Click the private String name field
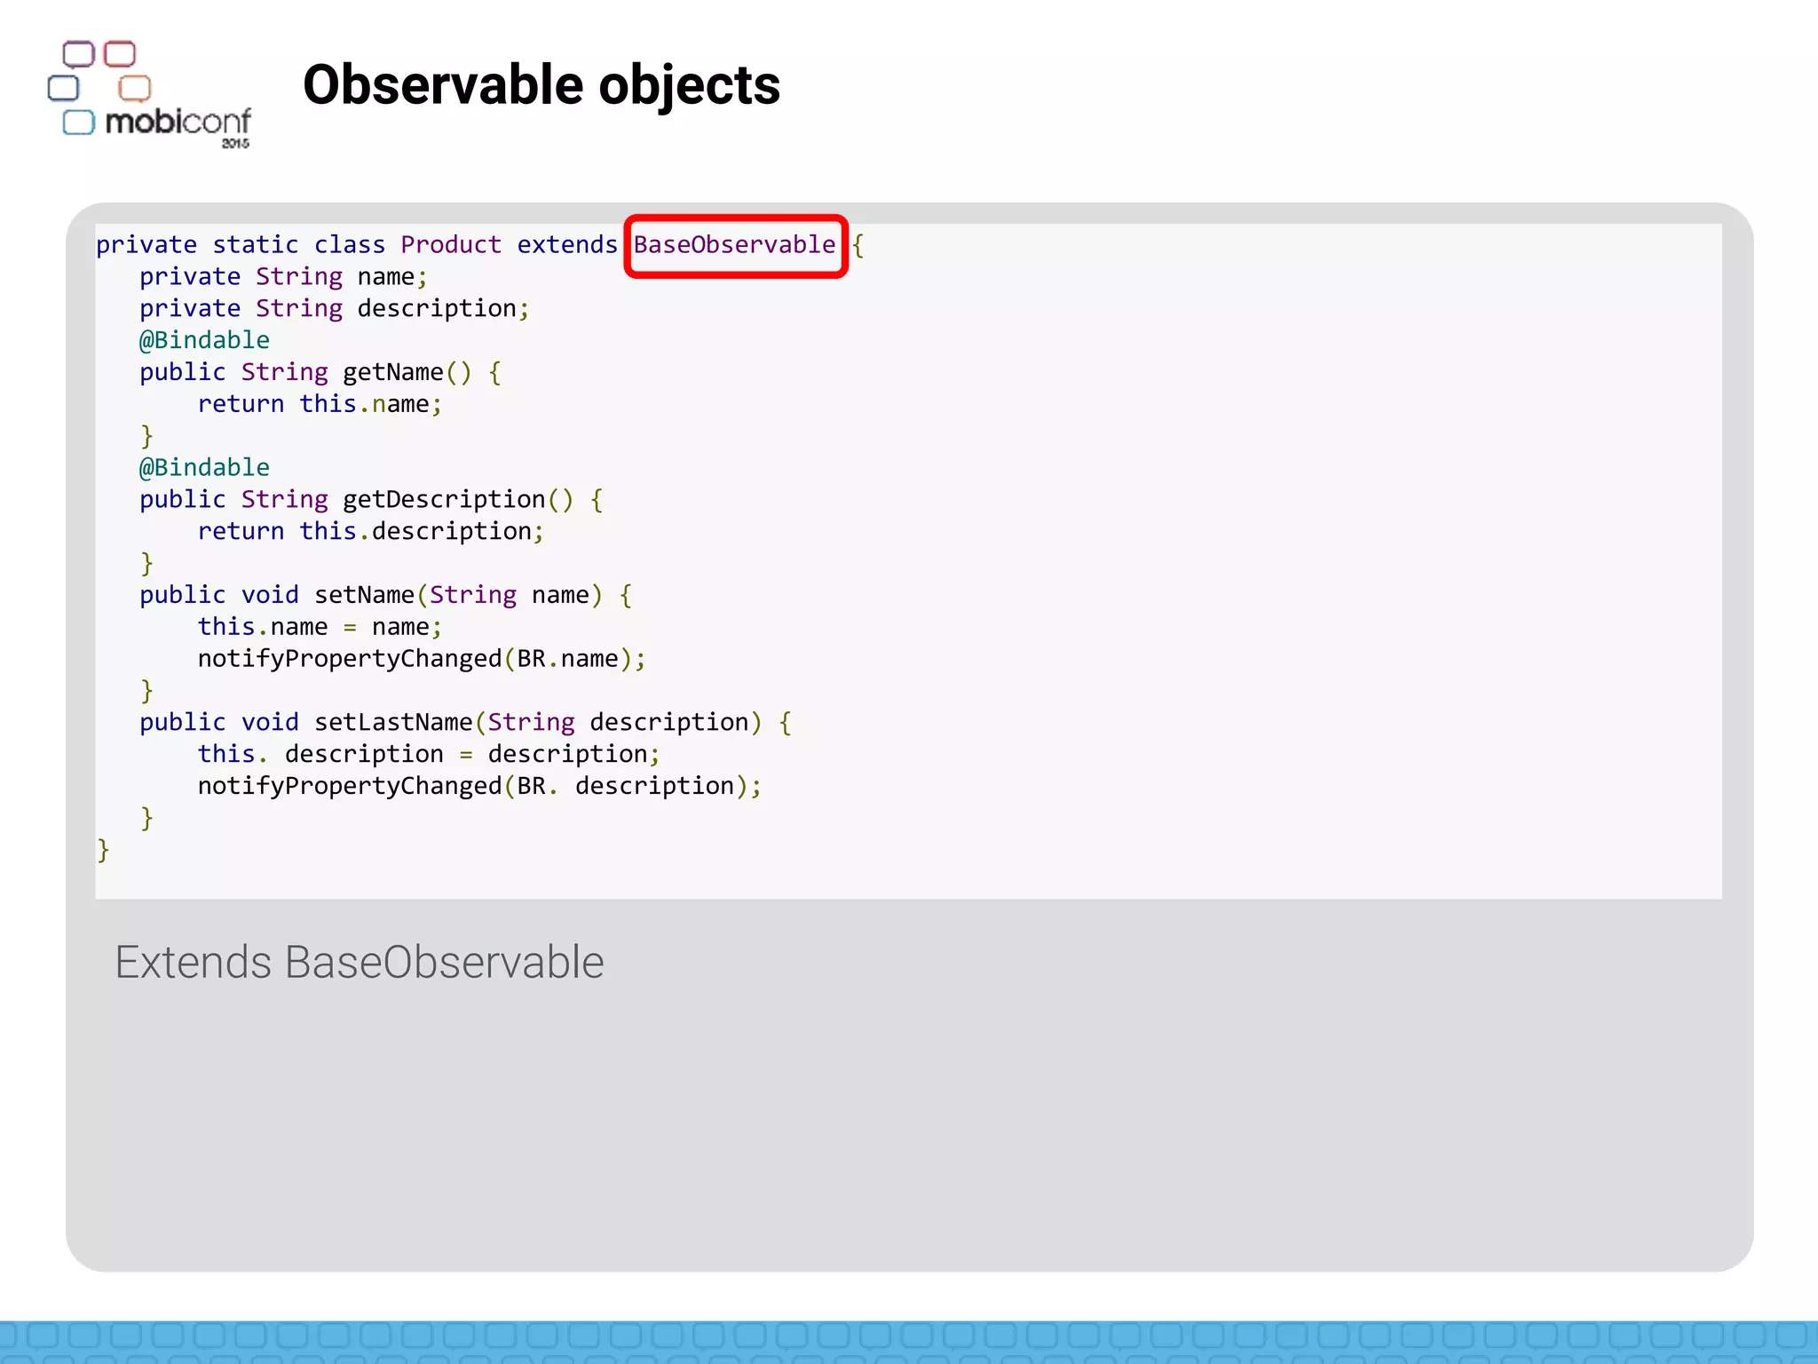1818x1364 pixels. point(282,277)
